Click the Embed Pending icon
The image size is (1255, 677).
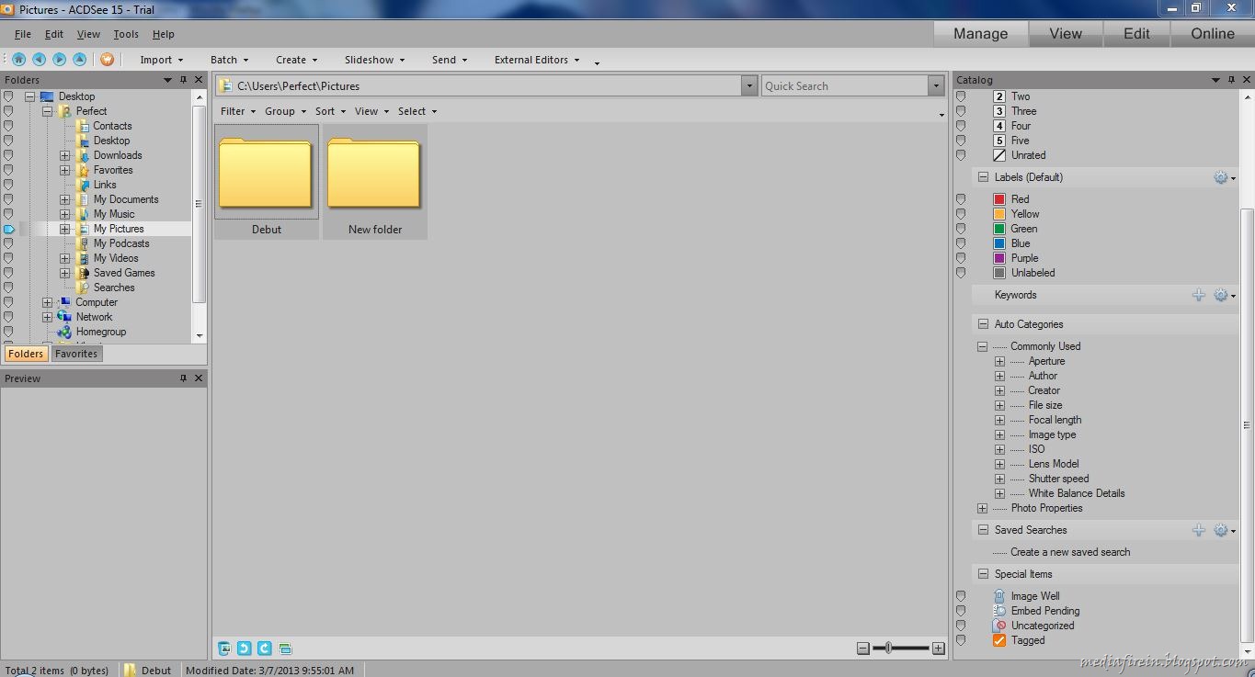point(999,611)
